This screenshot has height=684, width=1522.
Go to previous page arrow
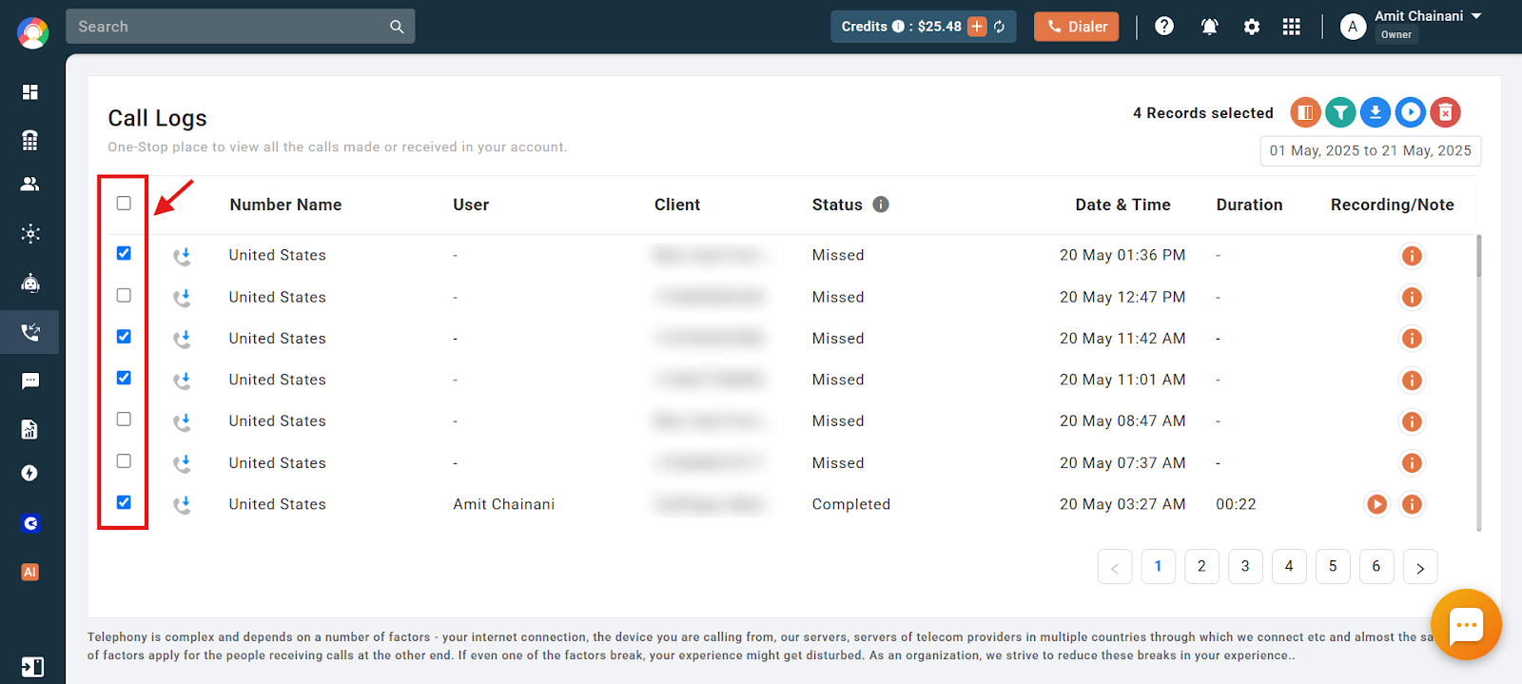click(x=1115, y=567)
